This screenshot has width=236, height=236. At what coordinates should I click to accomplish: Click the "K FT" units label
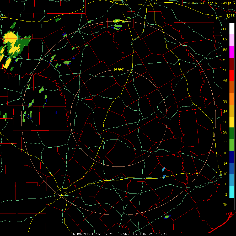pyautogui.click(x=222, y=18)
